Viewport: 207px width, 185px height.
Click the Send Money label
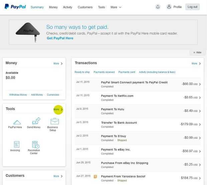click(34, 127)
